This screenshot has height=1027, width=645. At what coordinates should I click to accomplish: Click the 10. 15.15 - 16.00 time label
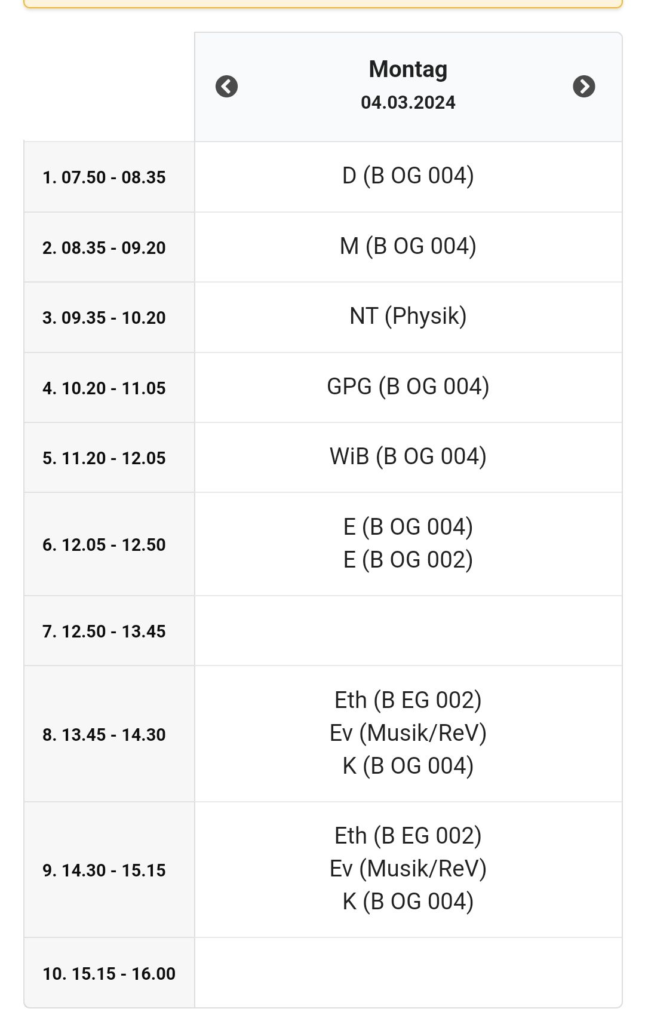tap(109, 974)
